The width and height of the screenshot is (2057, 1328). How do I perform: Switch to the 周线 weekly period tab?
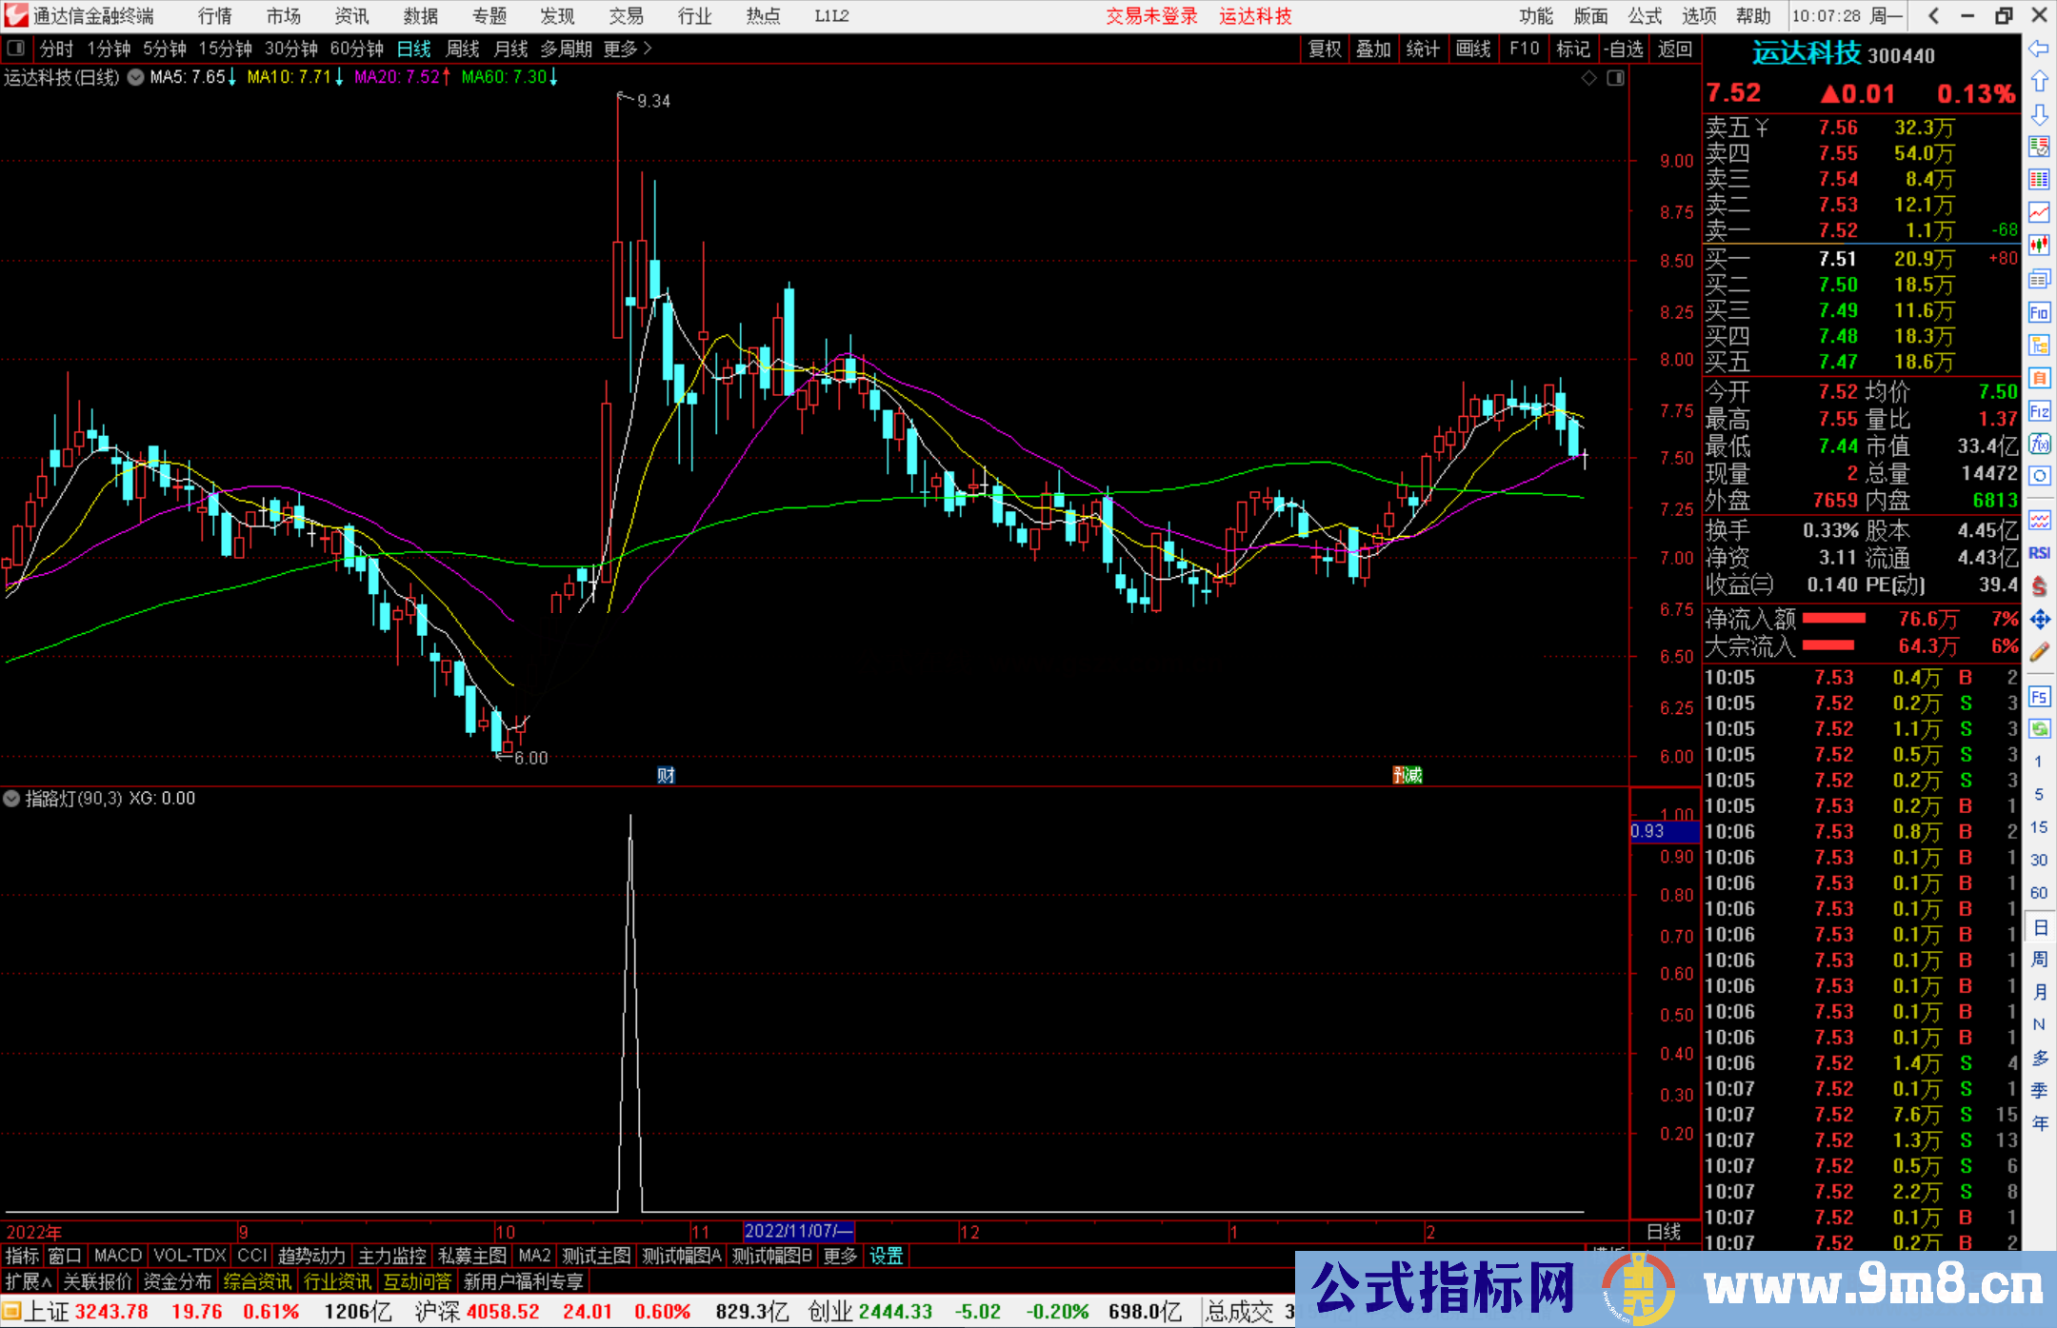pyautogui.click(x=463, y=49)
